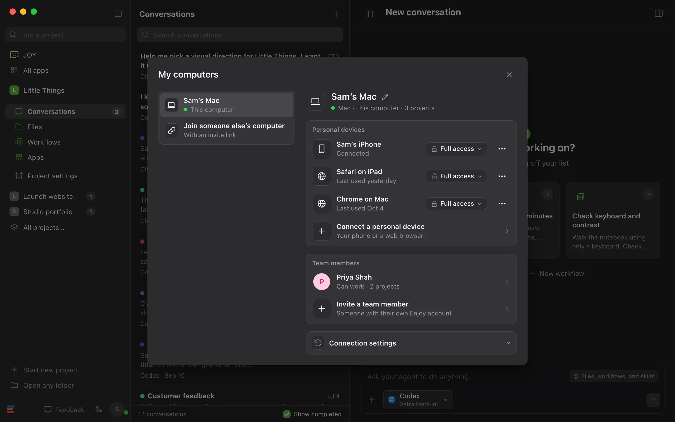Click New workflow link

click(556, 274)
